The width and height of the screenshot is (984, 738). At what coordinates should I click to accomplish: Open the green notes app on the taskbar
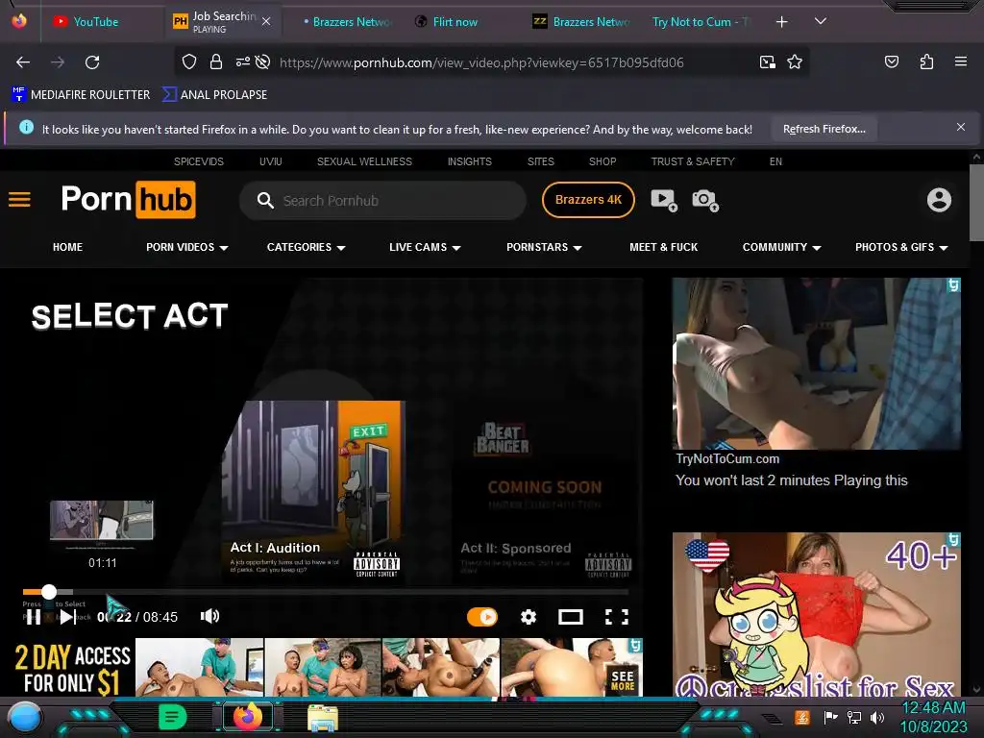(x=173, y=717)
